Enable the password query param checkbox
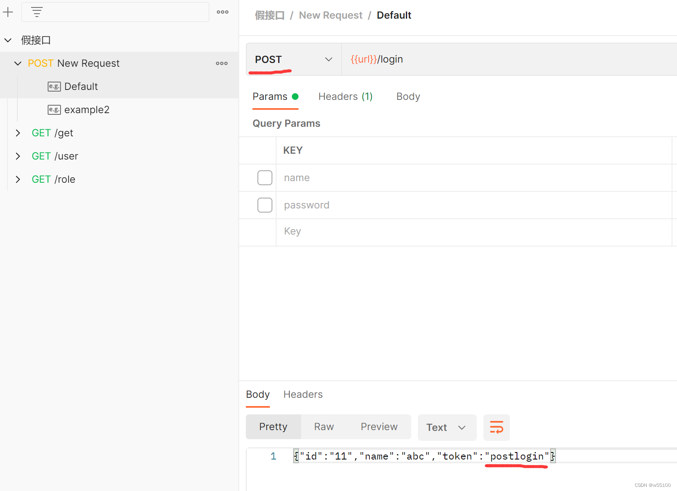 [x=265, y=205]
